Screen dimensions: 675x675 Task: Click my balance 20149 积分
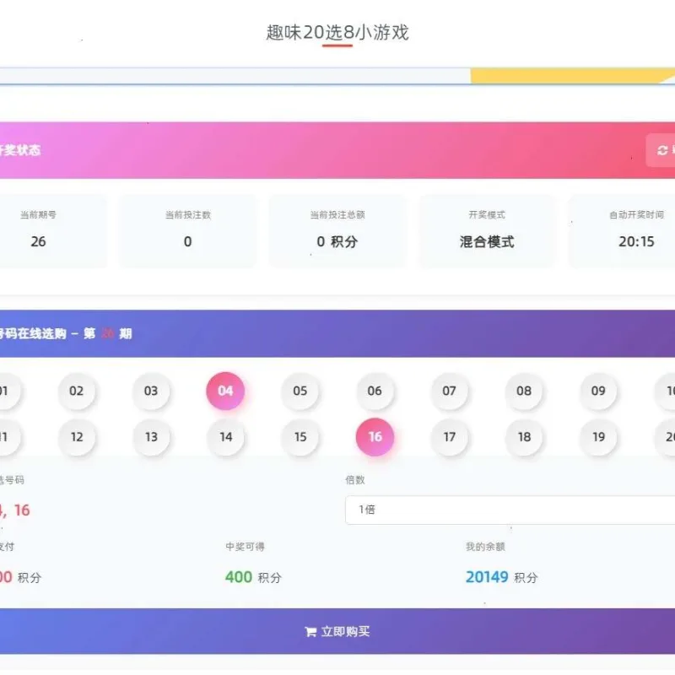(x=501, y=577)
